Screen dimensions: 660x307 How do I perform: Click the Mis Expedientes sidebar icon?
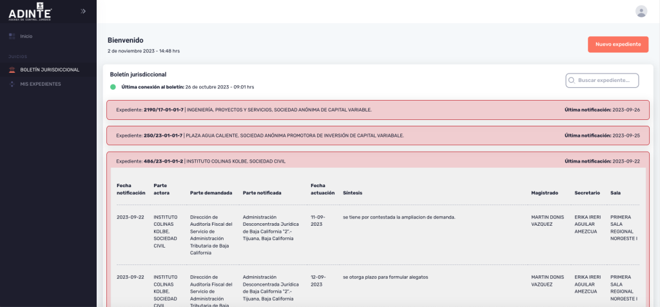point(12,84)
